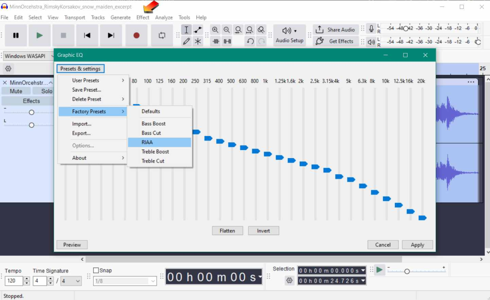
Task: Solo the MinnOrcehstra track
Action: 47,91
